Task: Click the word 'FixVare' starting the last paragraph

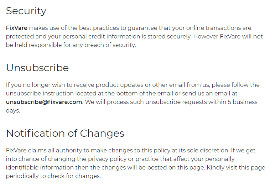Action: click(x=16, y=151)
